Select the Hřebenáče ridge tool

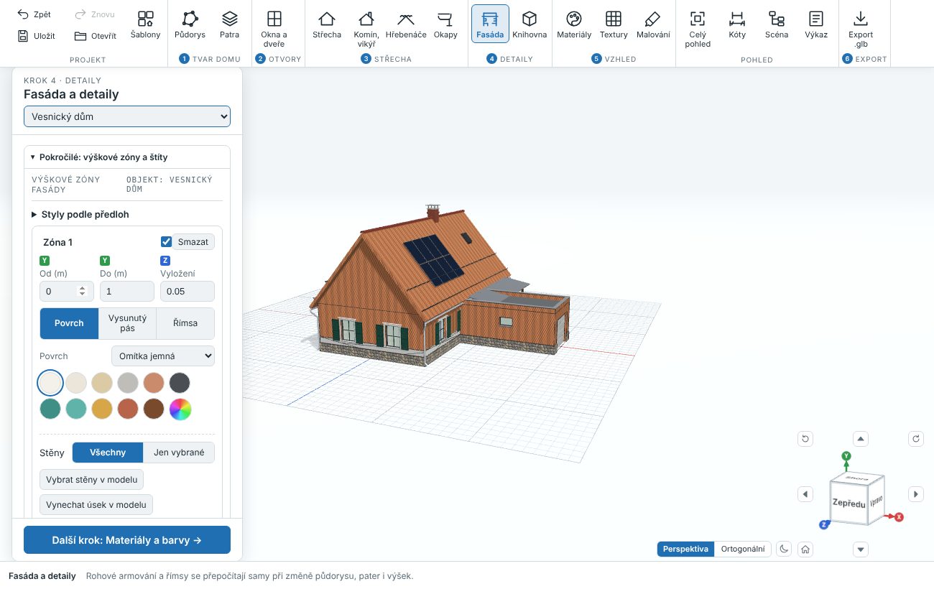pos(406,24)
